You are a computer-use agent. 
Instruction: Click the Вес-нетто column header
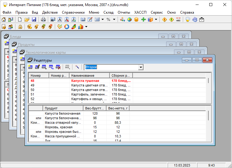(x=118, y=108)
